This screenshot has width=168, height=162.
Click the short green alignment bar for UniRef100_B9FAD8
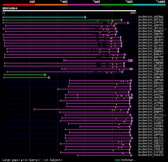point(25,75)
